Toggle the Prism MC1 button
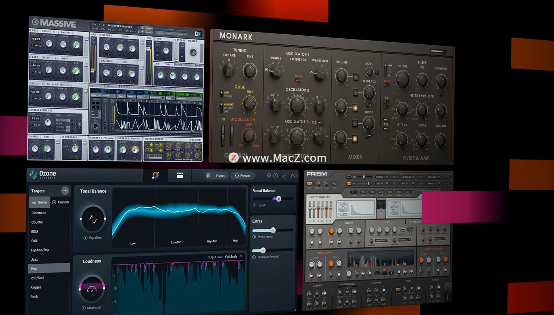This screenshot has width=554, height=315. [349, 177]
